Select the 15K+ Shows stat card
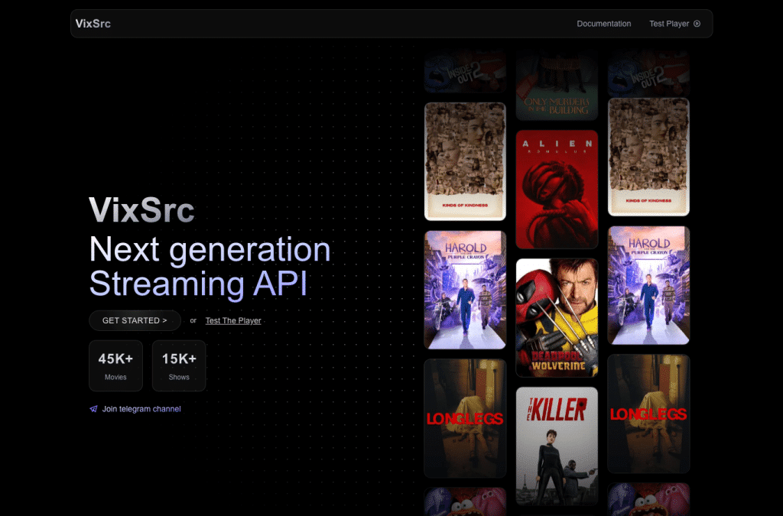 pos(179,366)
